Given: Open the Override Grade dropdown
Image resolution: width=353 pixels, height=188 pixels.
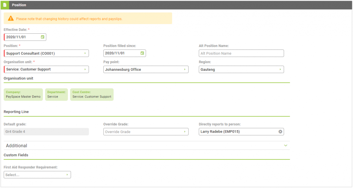Looking at the screenshot, I should coord(146,132).
